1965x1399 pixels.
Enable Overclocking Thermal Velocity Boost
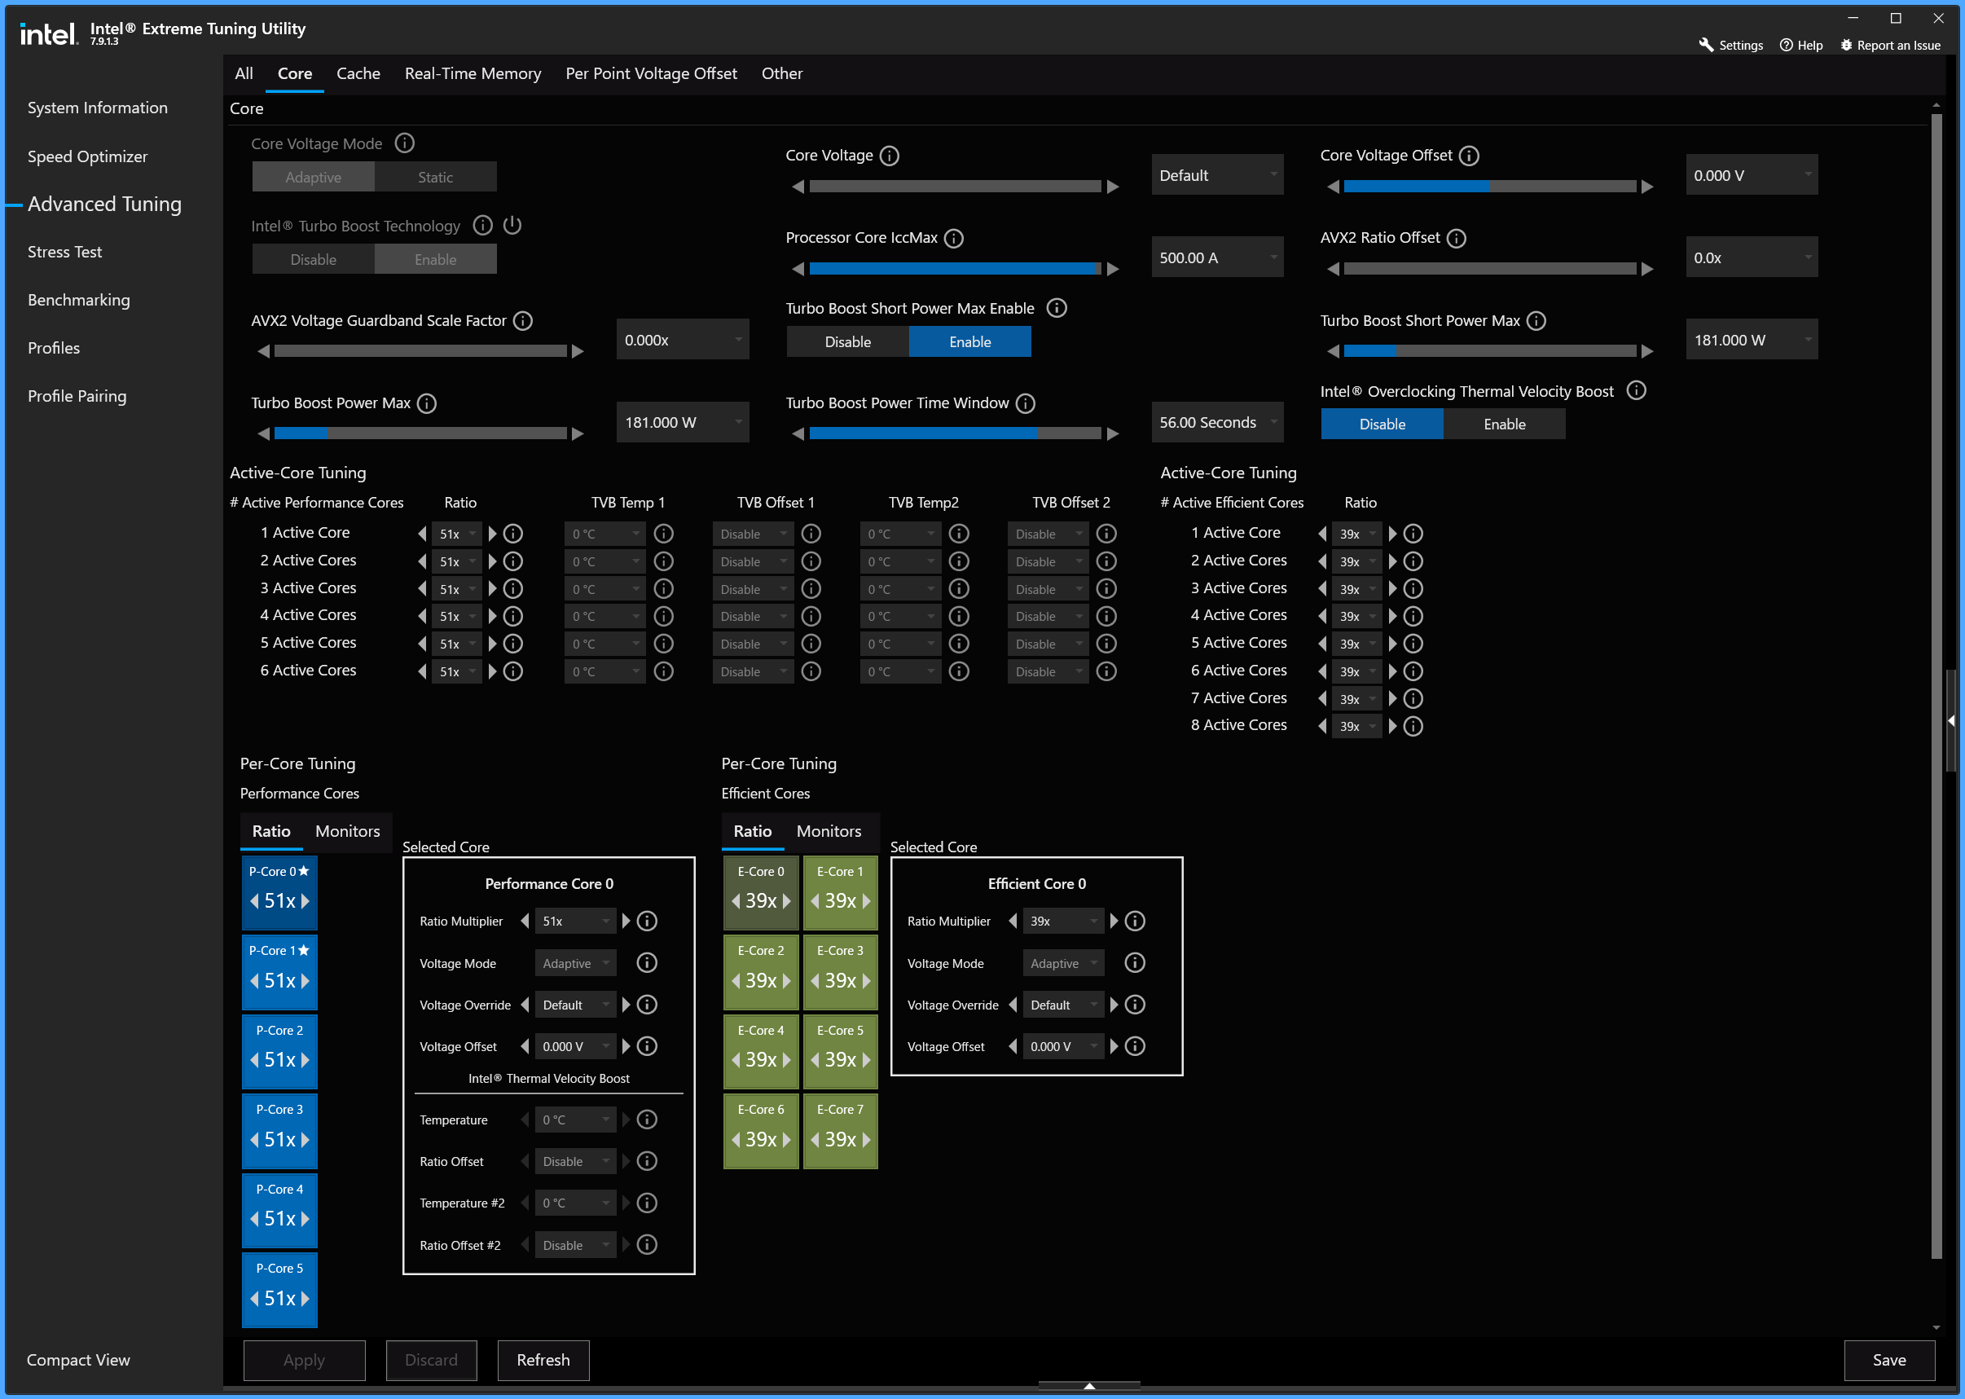(1505, 425)
